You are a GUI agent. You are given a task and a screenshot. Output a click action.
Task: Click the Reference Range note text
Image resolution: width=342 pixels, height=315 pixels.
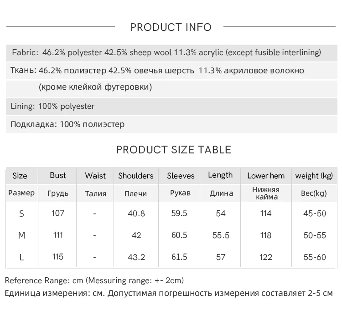tap(94, 280)
